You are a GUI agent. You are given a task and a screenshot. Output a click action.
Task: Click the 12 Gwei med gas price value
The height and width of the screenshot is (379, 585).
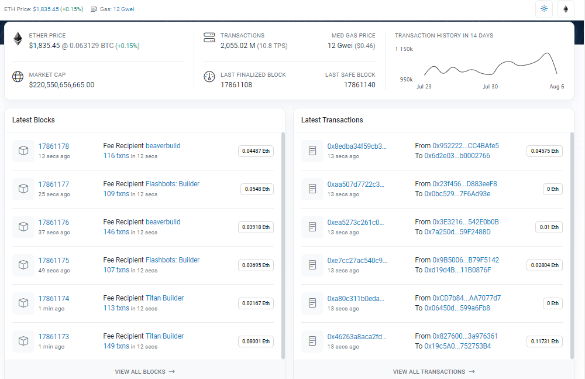pyautogui.click(x=340, y=46)
